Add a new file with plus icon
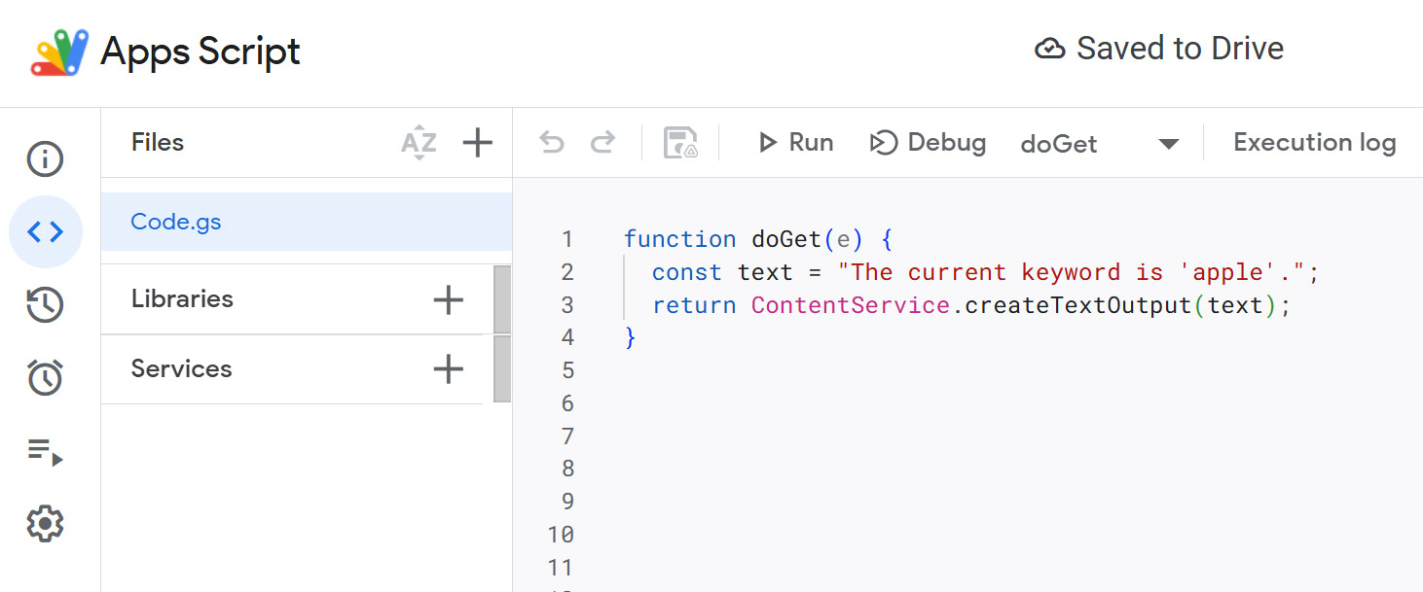Image resolution: width=1423 pixels, height=592 pixels. 477,143
